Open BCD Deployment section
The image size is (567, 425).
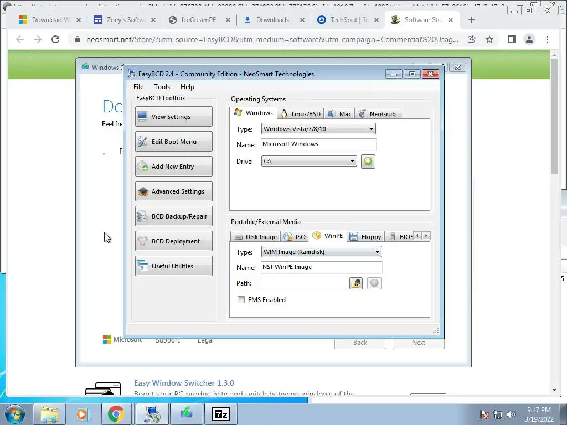(x=173, y=241)
